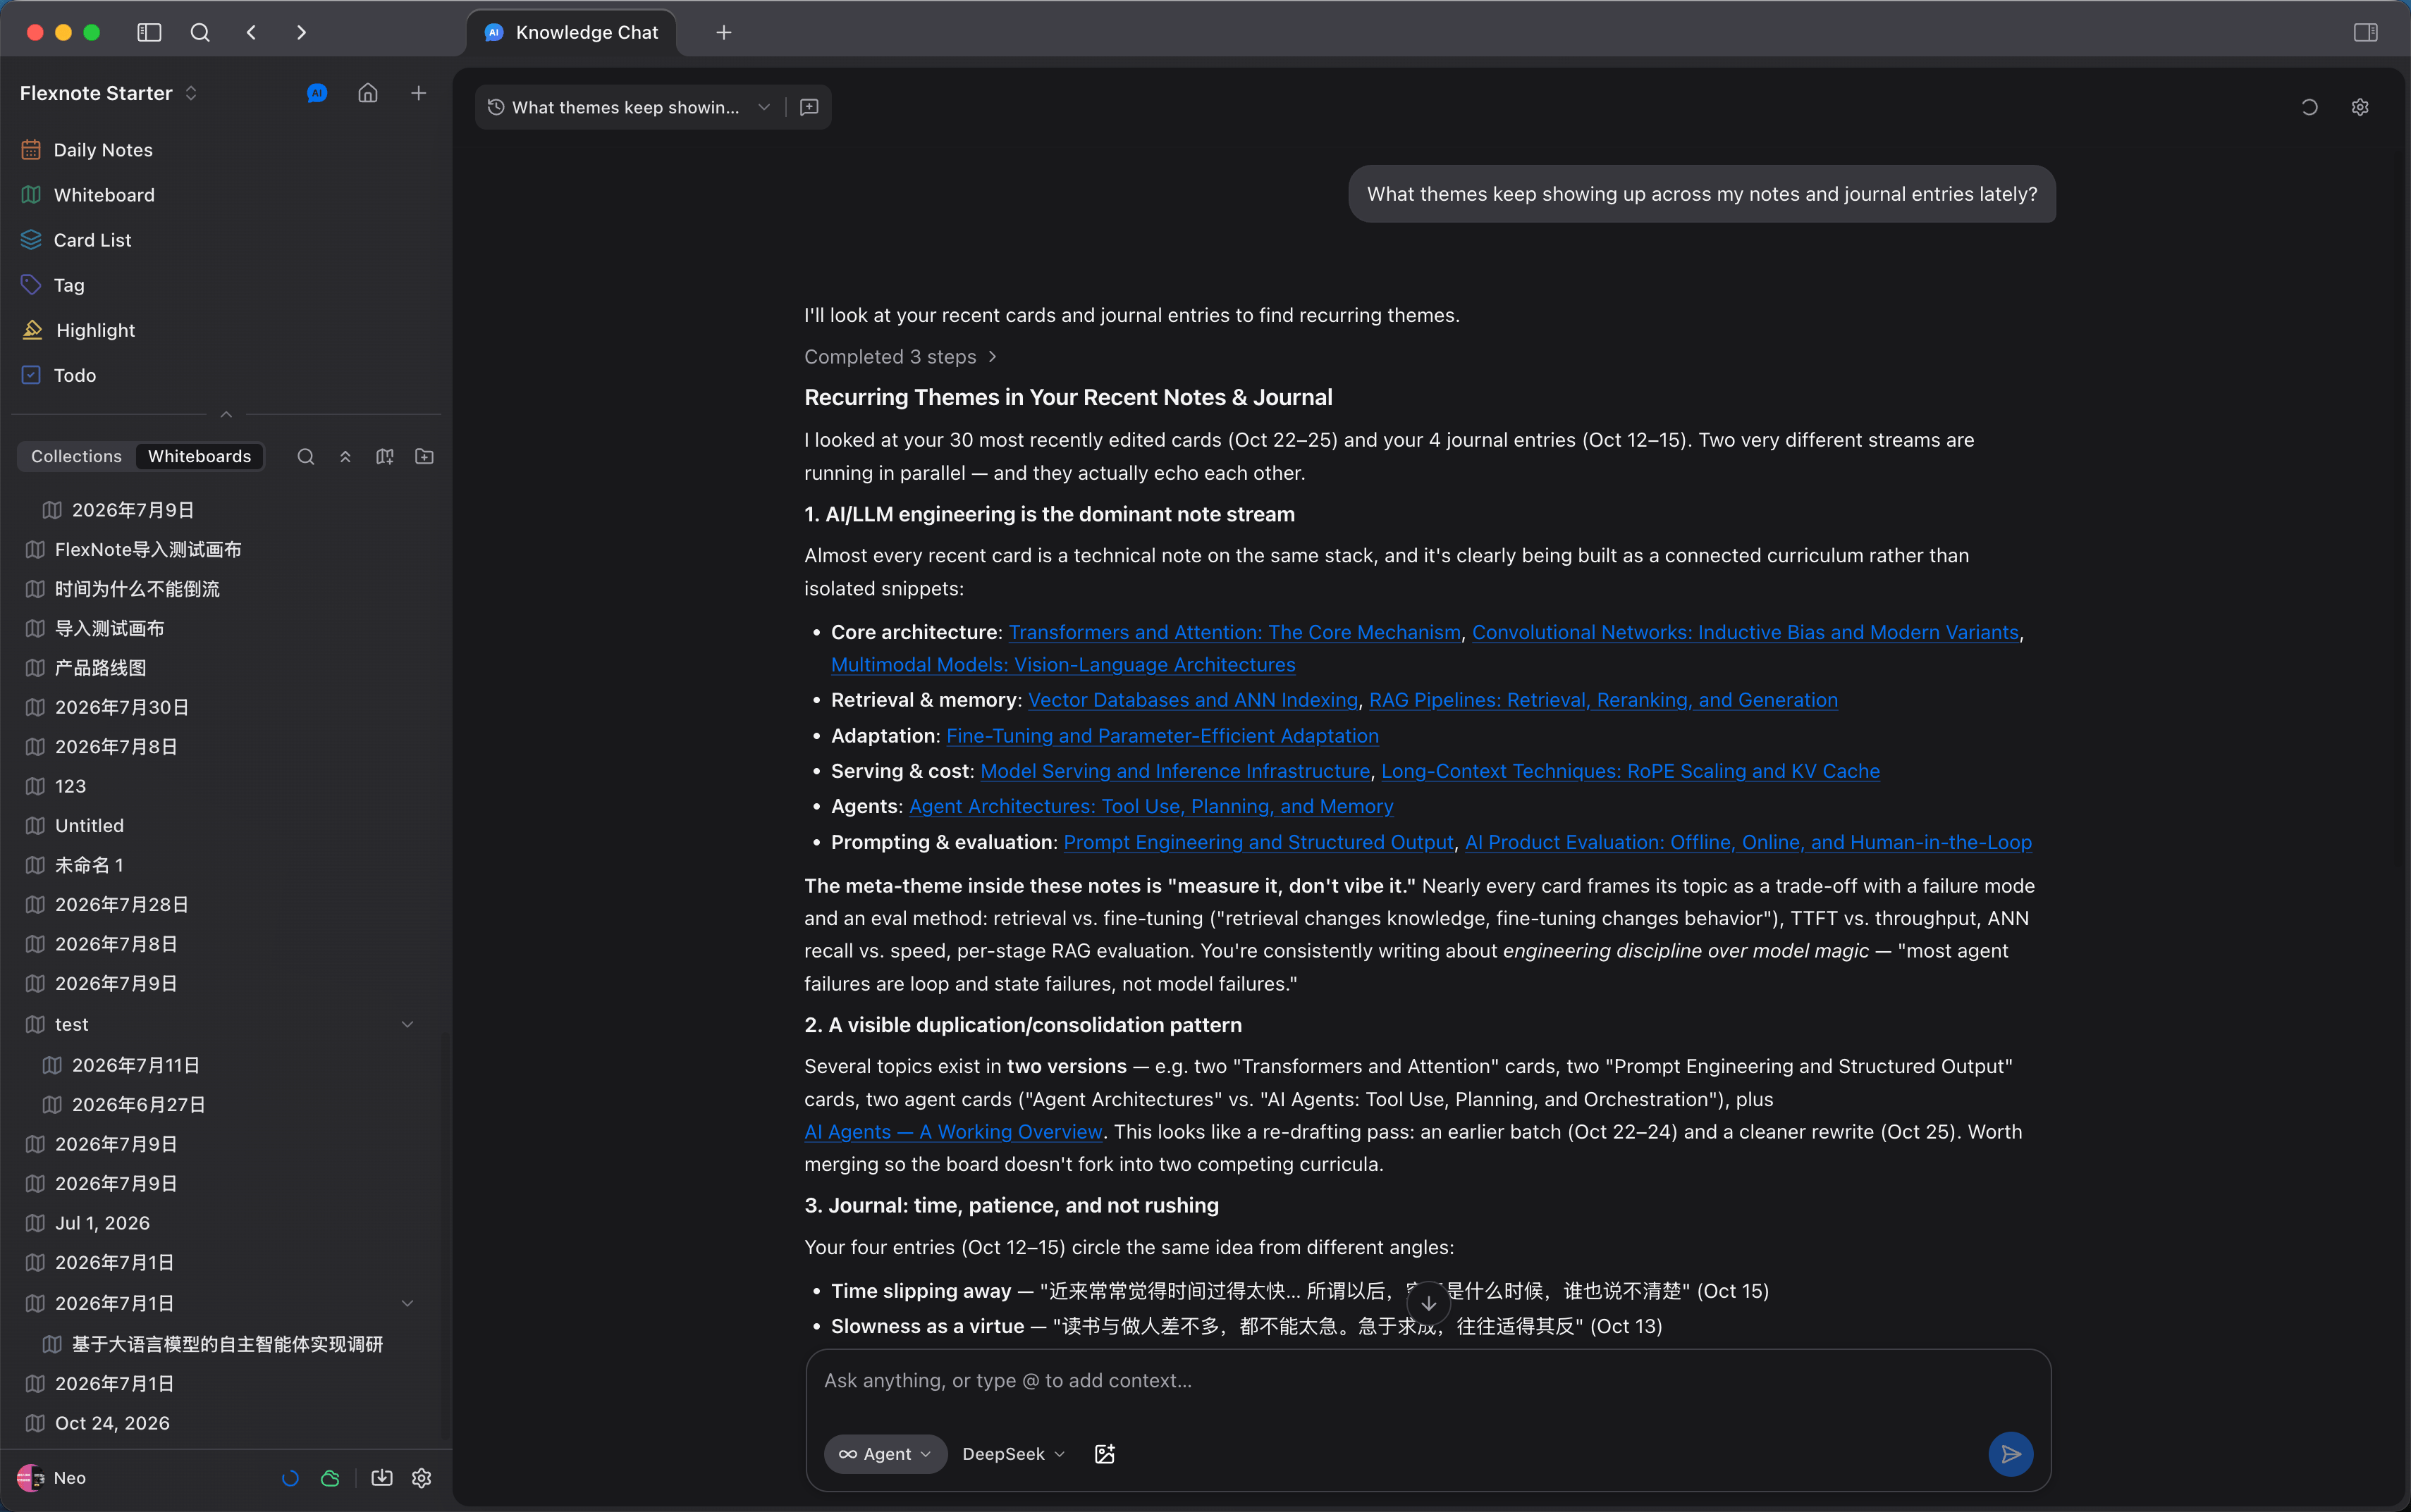Send the message with the arrow button
This screenshot has width=2411, height=1512.
2010,1454
